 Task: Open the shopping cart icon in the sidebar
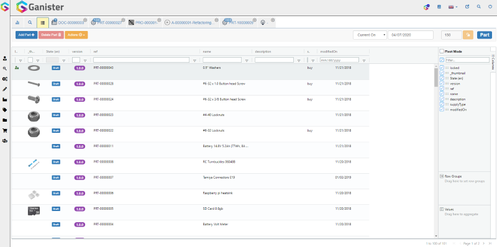(5, 130)
